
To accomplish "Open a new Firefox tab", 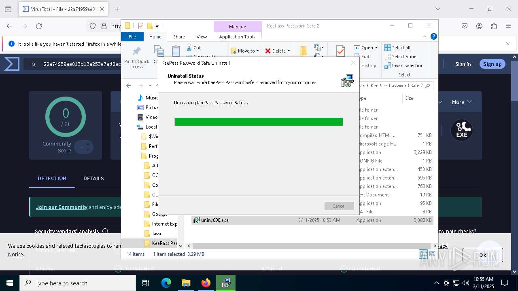I will click(117, 9).
